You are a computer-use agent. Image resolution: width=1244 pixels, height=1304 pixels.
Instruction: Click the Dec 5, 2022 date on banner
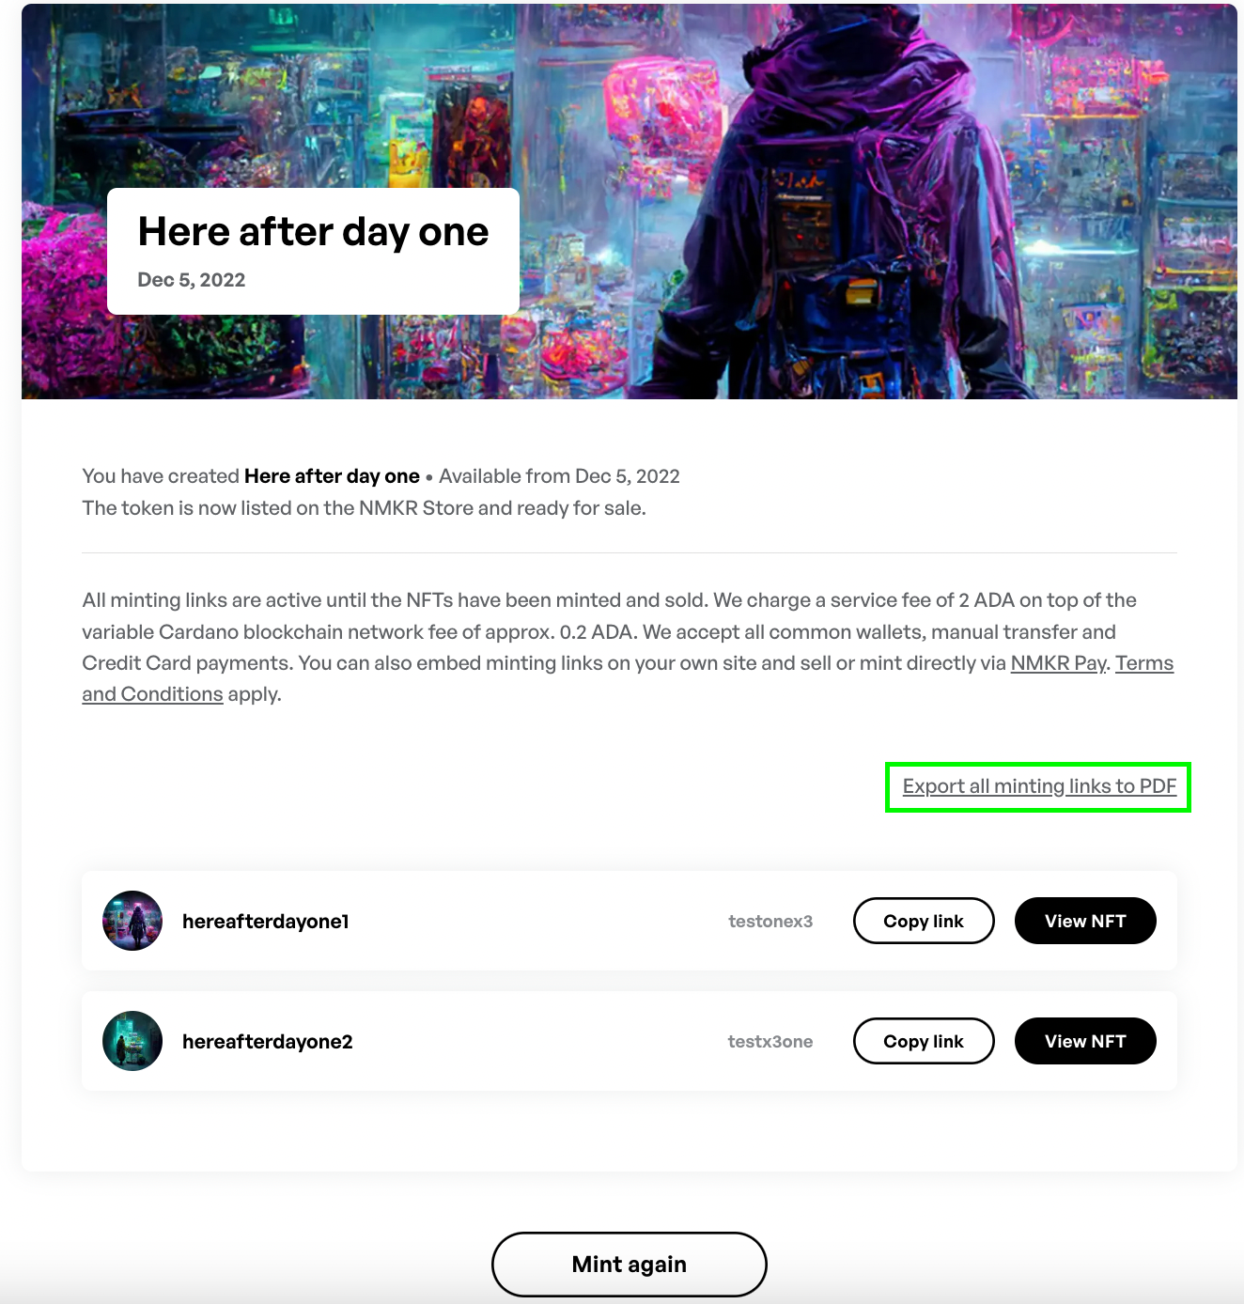pos(192,280)
